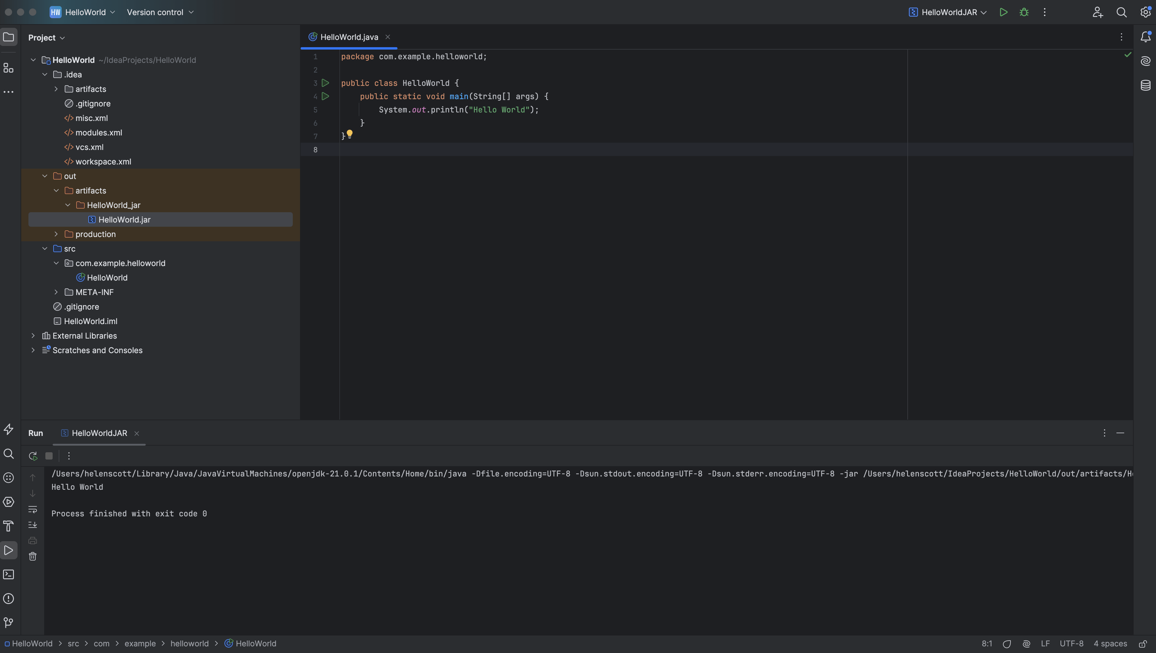Expand the External Libraries node
The height and width of the screenshot is (653, 1156).
33,336
